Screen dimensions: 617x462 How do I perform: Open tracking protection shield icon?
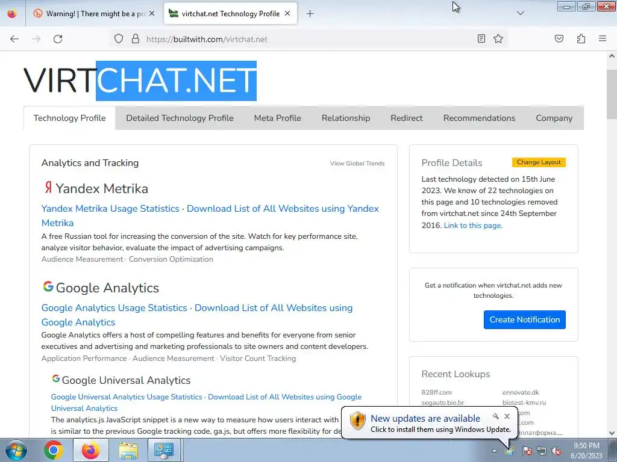[119, 39]
